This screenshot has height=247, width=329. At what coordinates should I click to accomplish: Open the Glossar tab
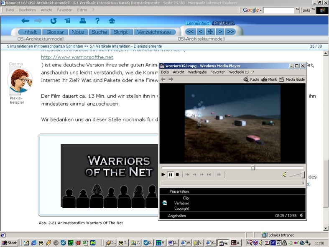pyautogui.click(x=55, y=32)
